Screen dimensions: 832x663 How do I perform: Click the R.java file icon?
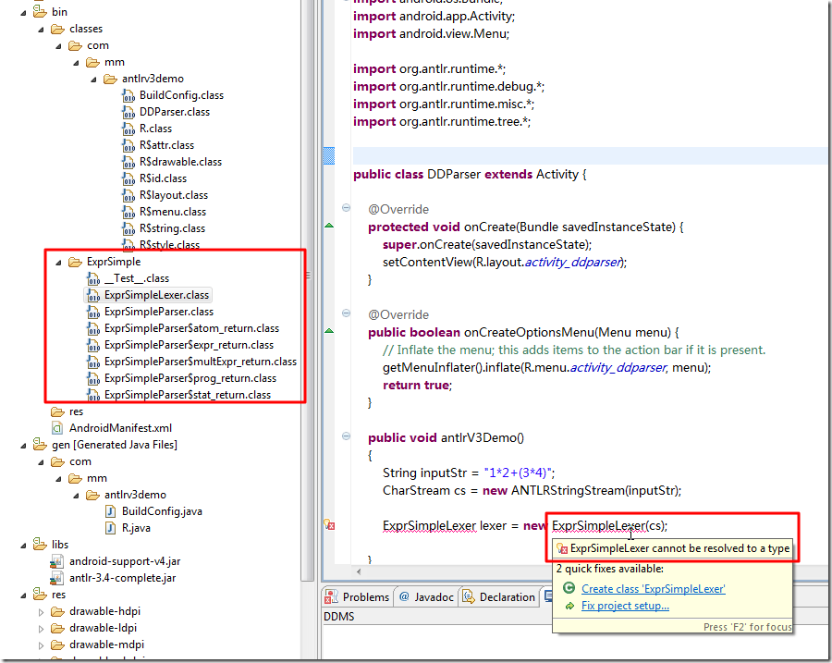pos(110,528)
